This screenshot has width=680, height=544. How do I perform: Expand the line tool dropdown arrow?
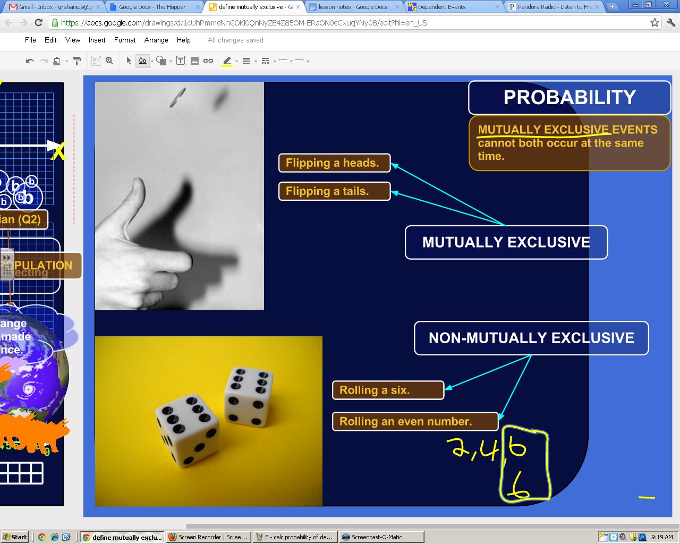[152, 62]
